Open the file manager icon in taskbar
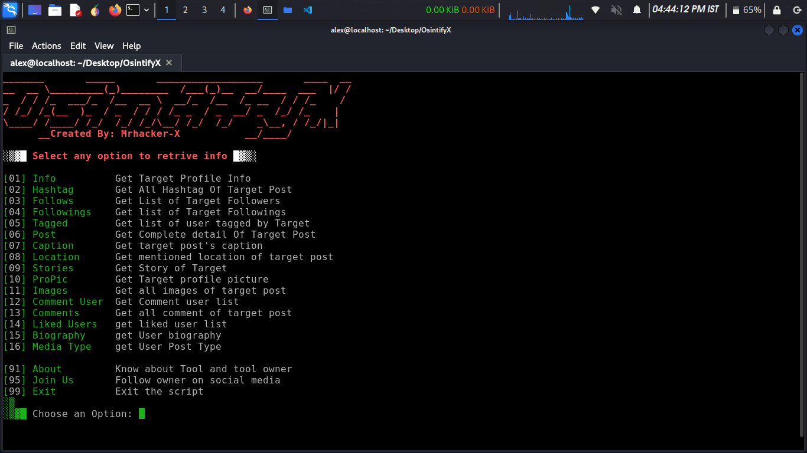Screen dimensions: 807x453 tap(54, 9)
